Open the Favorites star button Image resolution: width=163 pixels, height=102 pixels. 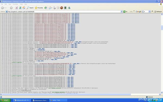coord(39,8)
